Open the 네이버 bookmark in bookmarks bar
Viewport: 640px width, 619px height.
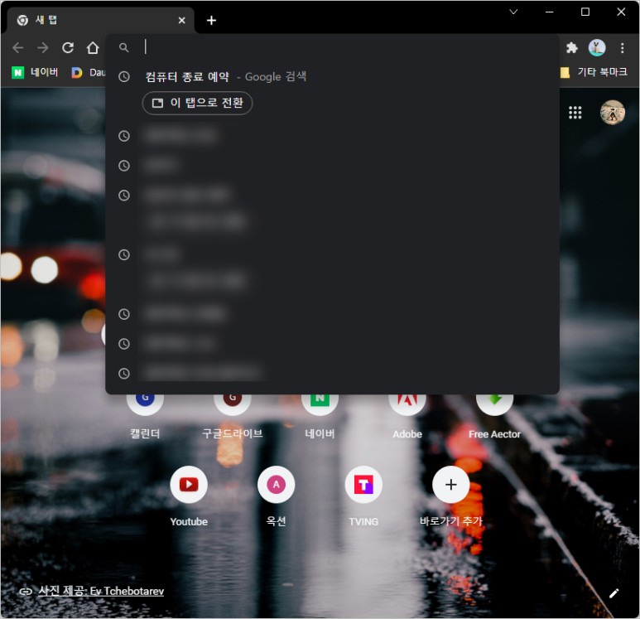click(34, 72)
